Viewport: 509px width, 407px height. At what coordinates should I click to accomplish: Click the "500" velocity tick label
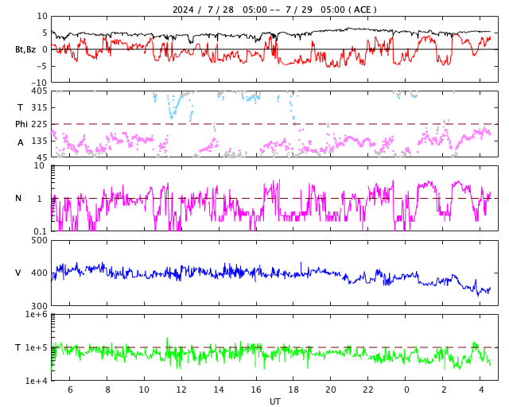click(x=39, y=241)
